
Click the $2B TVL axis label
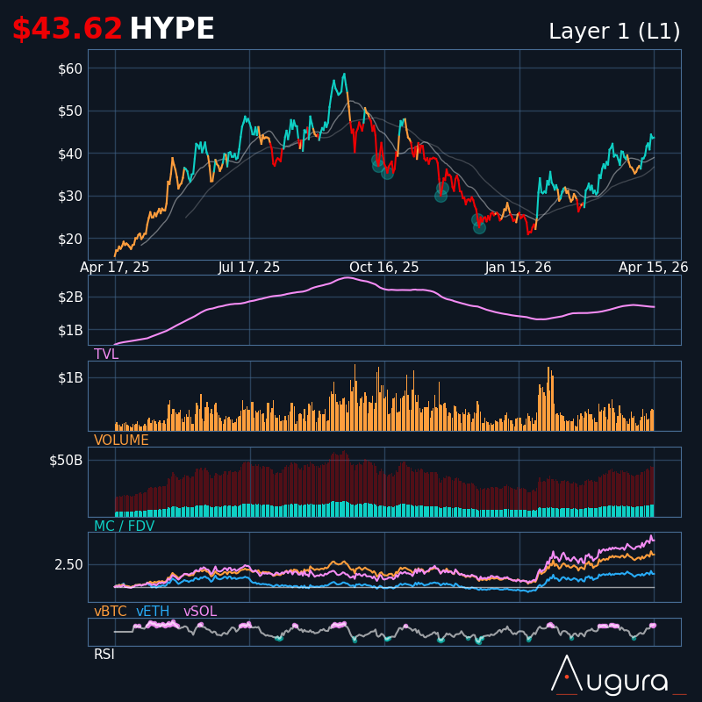(x=70, y=297)
